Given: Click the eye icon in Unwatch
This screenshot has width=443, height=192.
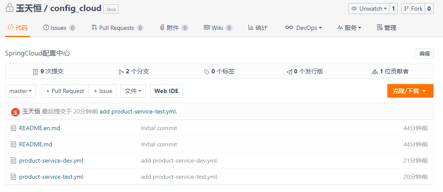Looking at the screenshot, I should point(354,9).
